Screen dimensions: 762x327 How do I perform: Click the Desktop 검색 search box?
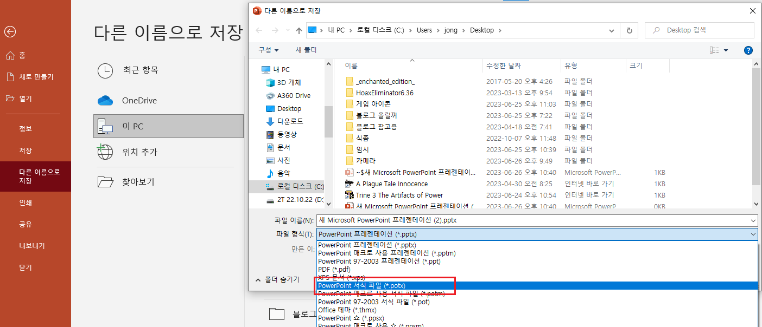coord(700,30)
